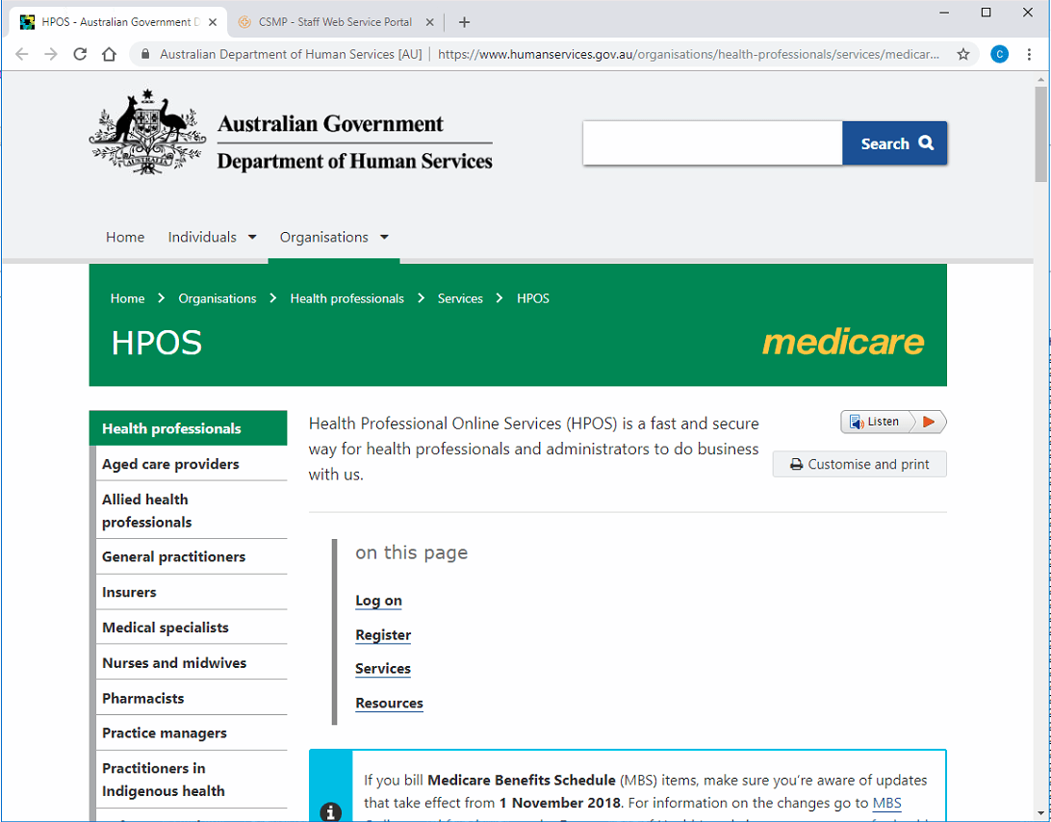Click the medicare logo in banner

click(843, 342)
